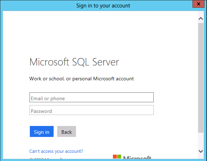Select the Password input box

(92, 110)
